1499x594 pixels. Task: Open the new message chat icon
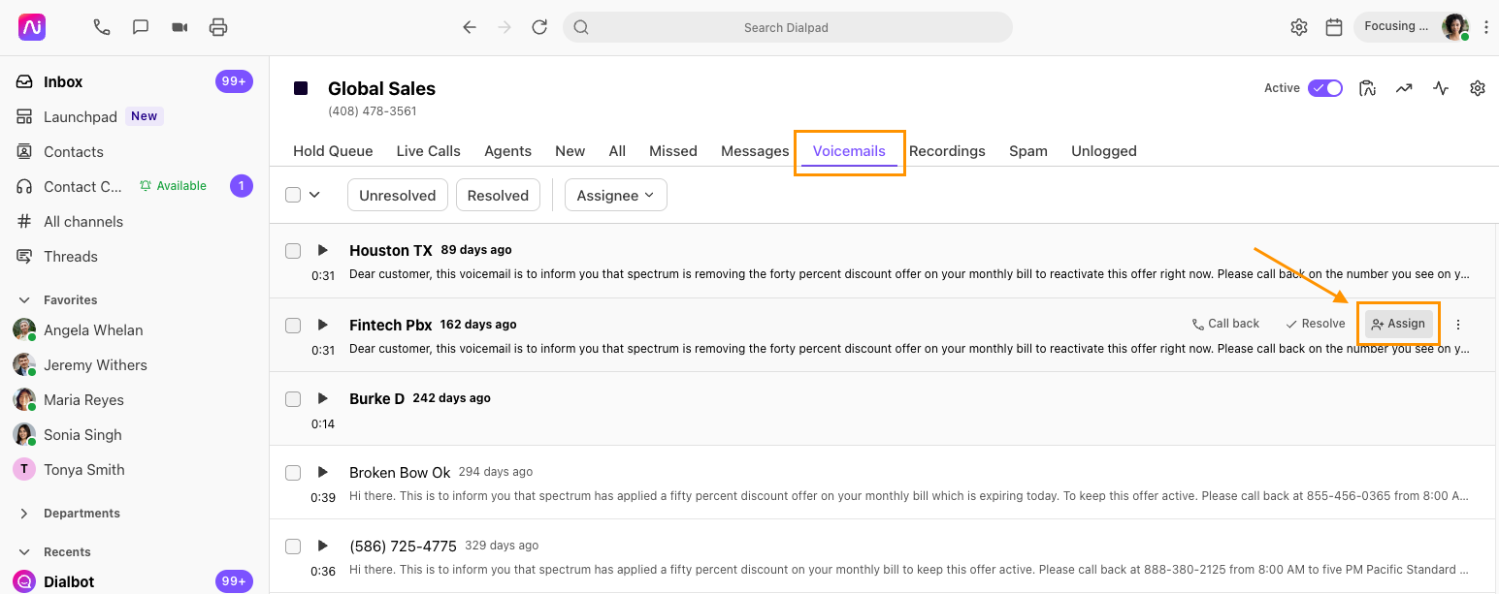point(141,27)
